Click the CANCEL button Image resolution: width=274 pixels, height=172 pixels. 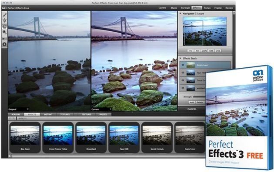(x=192, y=109)
